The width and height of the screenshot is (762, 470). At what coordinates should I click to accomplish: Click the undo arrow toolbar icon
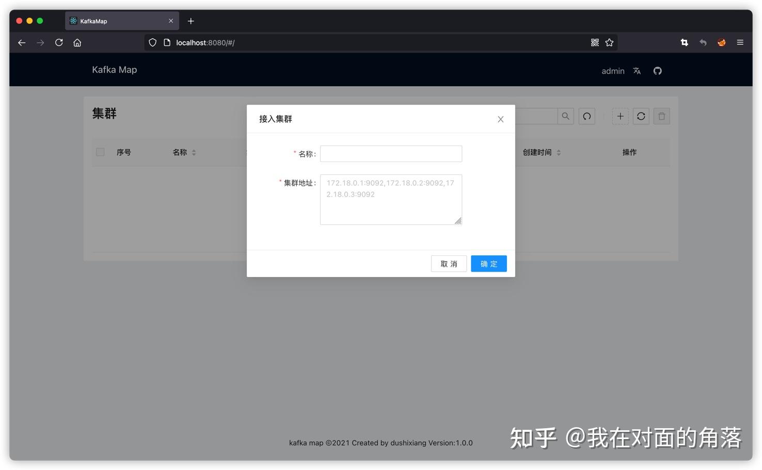pos(703,43)
